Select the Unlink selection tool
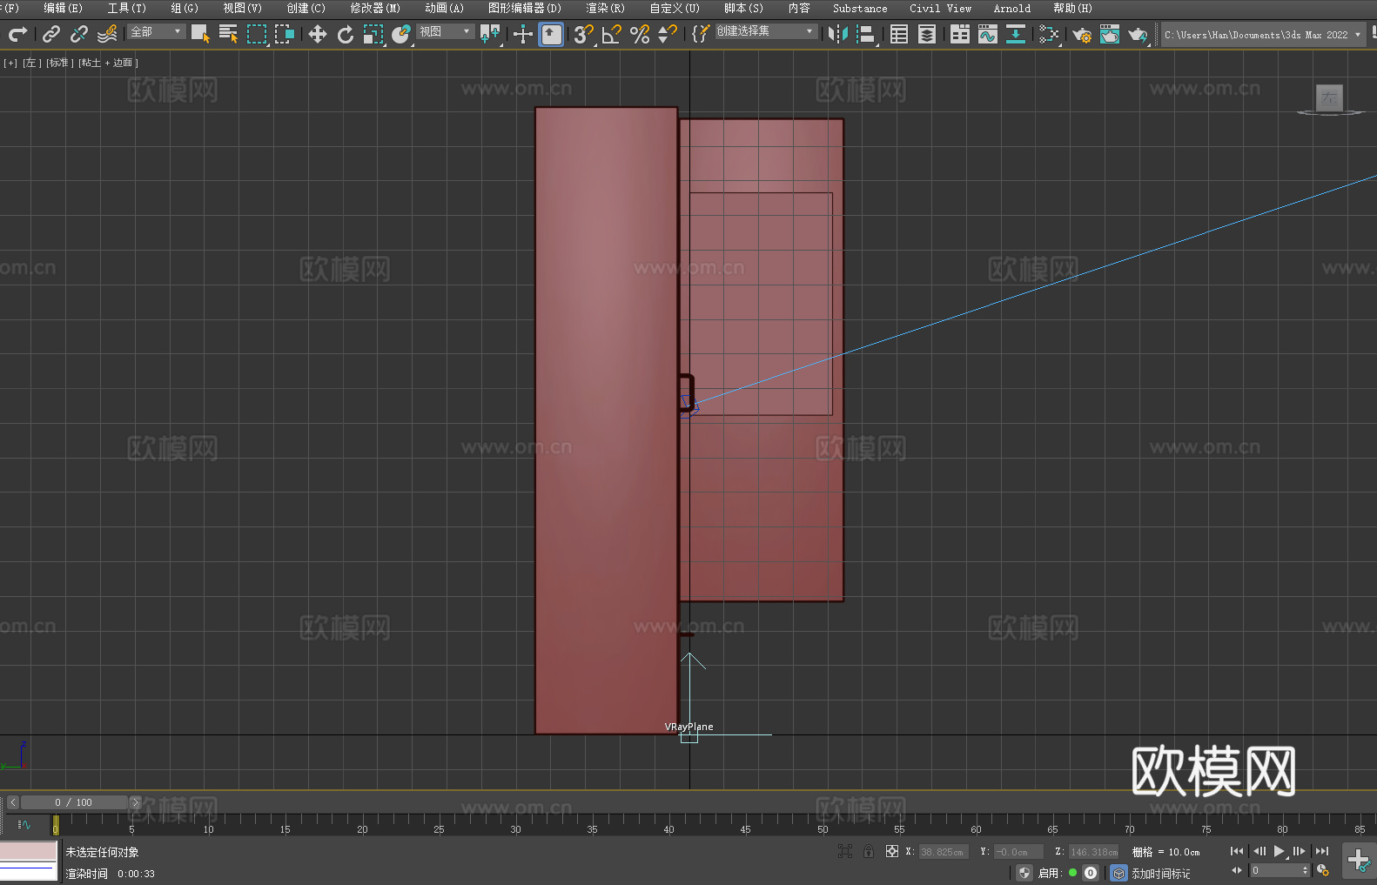The image size is (1377, 885). coord(79,34)
